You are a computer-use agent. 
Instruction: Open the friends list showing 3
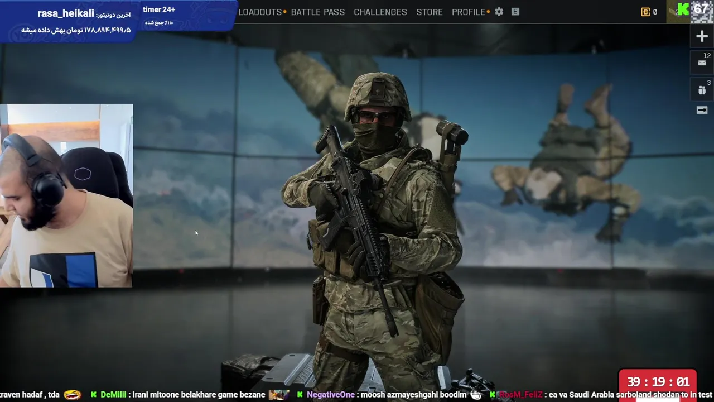click(x=702, y=89)
